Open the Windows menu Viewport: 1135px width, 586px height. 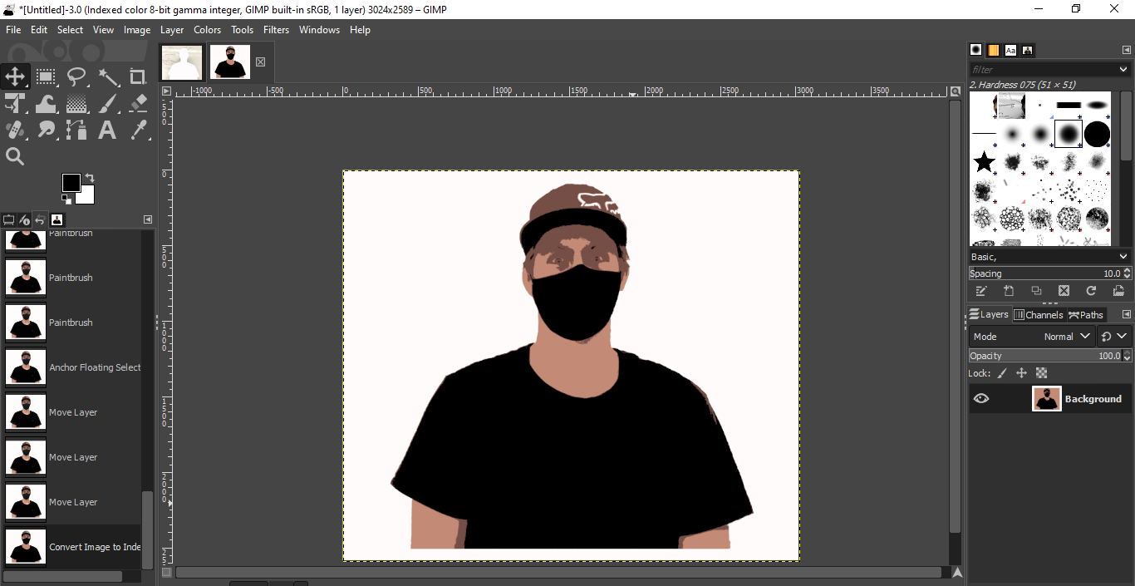(x=319, y=30)
